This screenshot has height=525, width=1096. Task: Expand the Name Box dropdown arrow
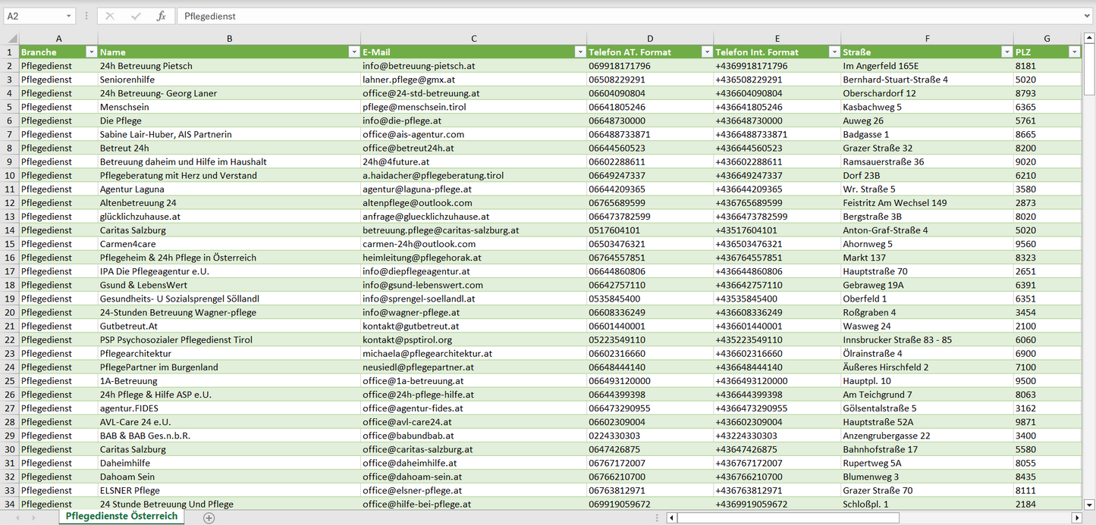68,16
